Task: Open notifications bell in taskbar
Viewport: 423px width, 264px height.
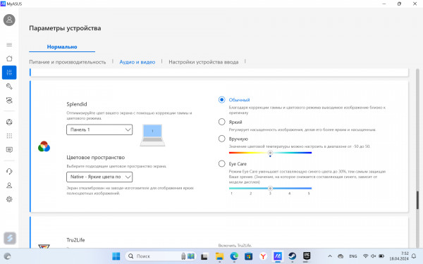Action: [414, 256]
